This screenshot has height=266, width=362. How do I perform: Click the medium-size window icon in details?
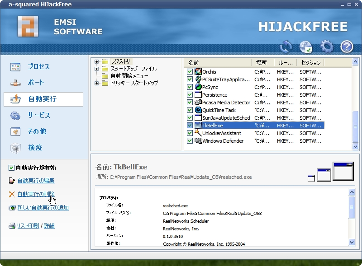click(324, 175)
